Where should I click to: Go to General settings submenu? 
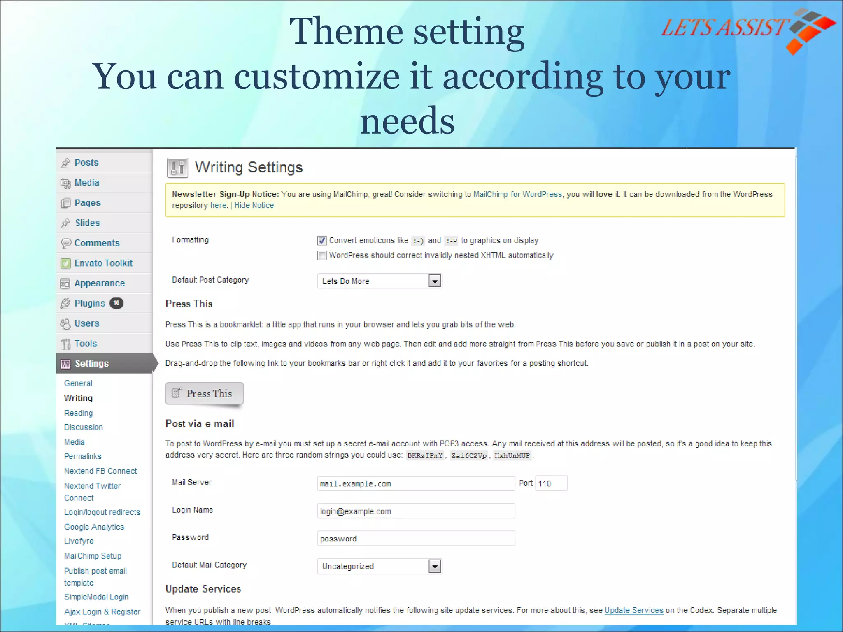(x=78, y=383)
